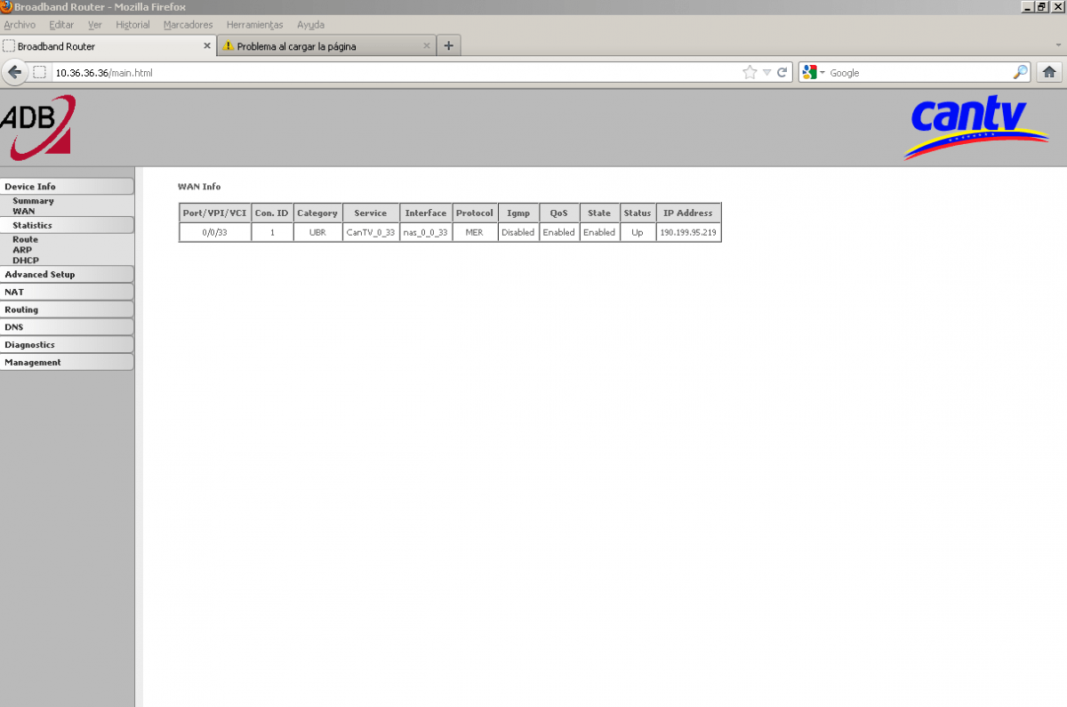Bookmark this page with the star icon
This screenshot has width=1067, height=707.
[x=750, y=72]
